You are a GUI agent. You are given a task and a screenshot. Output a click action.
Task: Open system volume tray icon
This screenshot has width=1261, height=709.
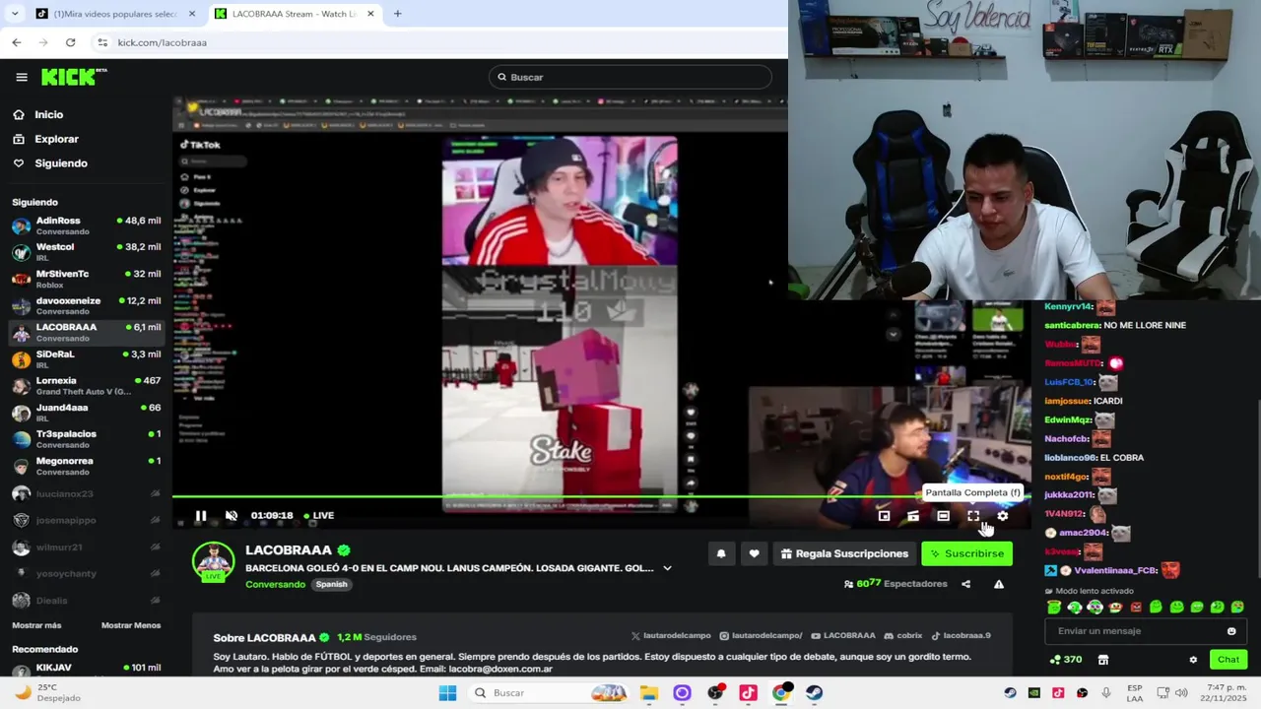click(1181, 693)
